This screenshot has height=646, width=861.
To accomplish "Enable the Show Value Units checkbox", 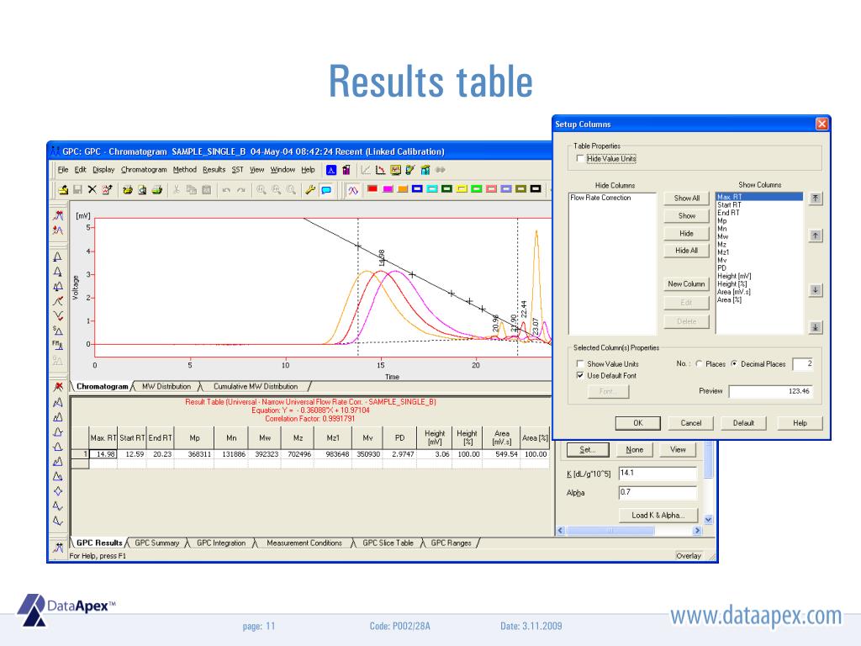I will pyautogui.click(x=580, y=363).
